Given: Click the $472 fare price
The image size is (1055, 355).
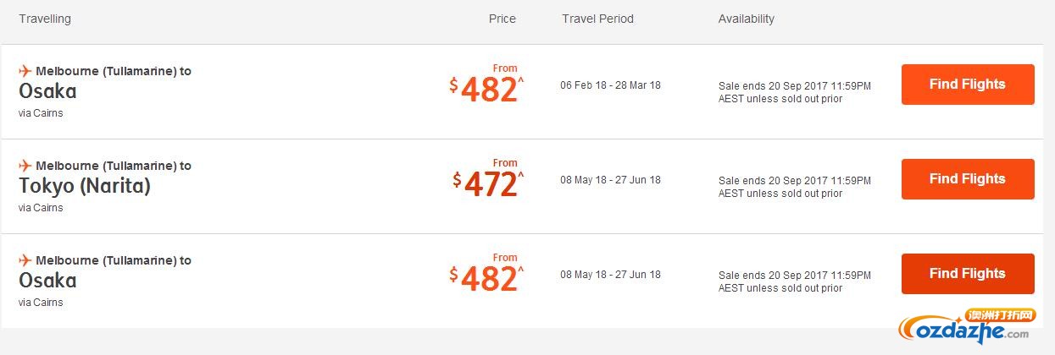Looking at the screenshot, I should 488,183.
